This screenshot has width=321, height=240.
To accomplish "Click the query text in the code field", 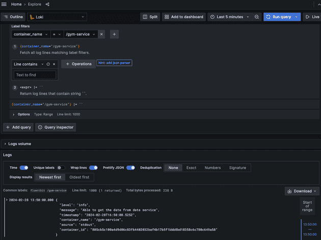I will 47,104.
